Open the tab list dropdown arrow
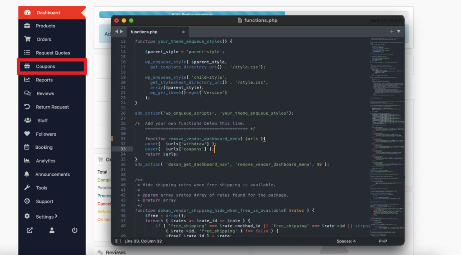The height and width of the screenshot is (255, 461). [399, 31]
